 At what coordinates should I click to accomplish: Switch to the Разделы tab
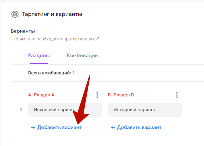39,55
